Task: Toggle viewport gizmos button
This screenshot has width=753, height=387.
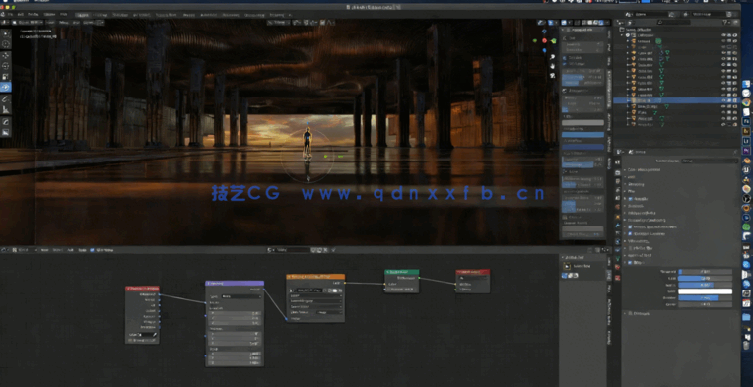Action: 551,22
